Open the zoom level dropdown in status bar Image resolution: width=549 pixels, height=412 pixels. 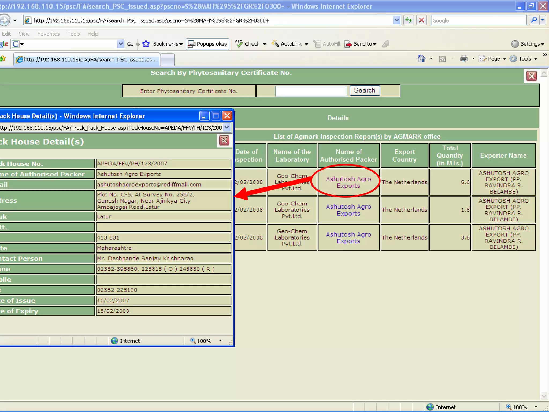click(536, 407)
